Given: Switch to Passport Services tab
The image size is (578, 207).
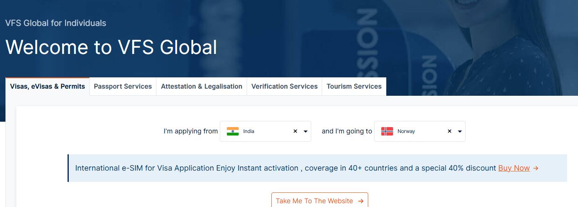Looking at the screenshot, I should (123, 87).
